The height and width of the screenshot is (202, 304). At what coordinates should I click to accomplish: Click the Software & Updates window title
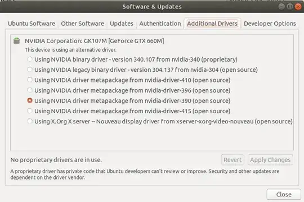click(x=152, y=7)
